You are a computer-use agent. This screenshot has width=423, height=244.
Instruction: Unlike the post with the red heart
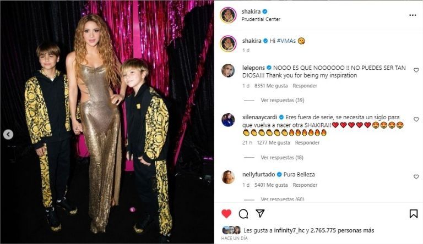226,214
